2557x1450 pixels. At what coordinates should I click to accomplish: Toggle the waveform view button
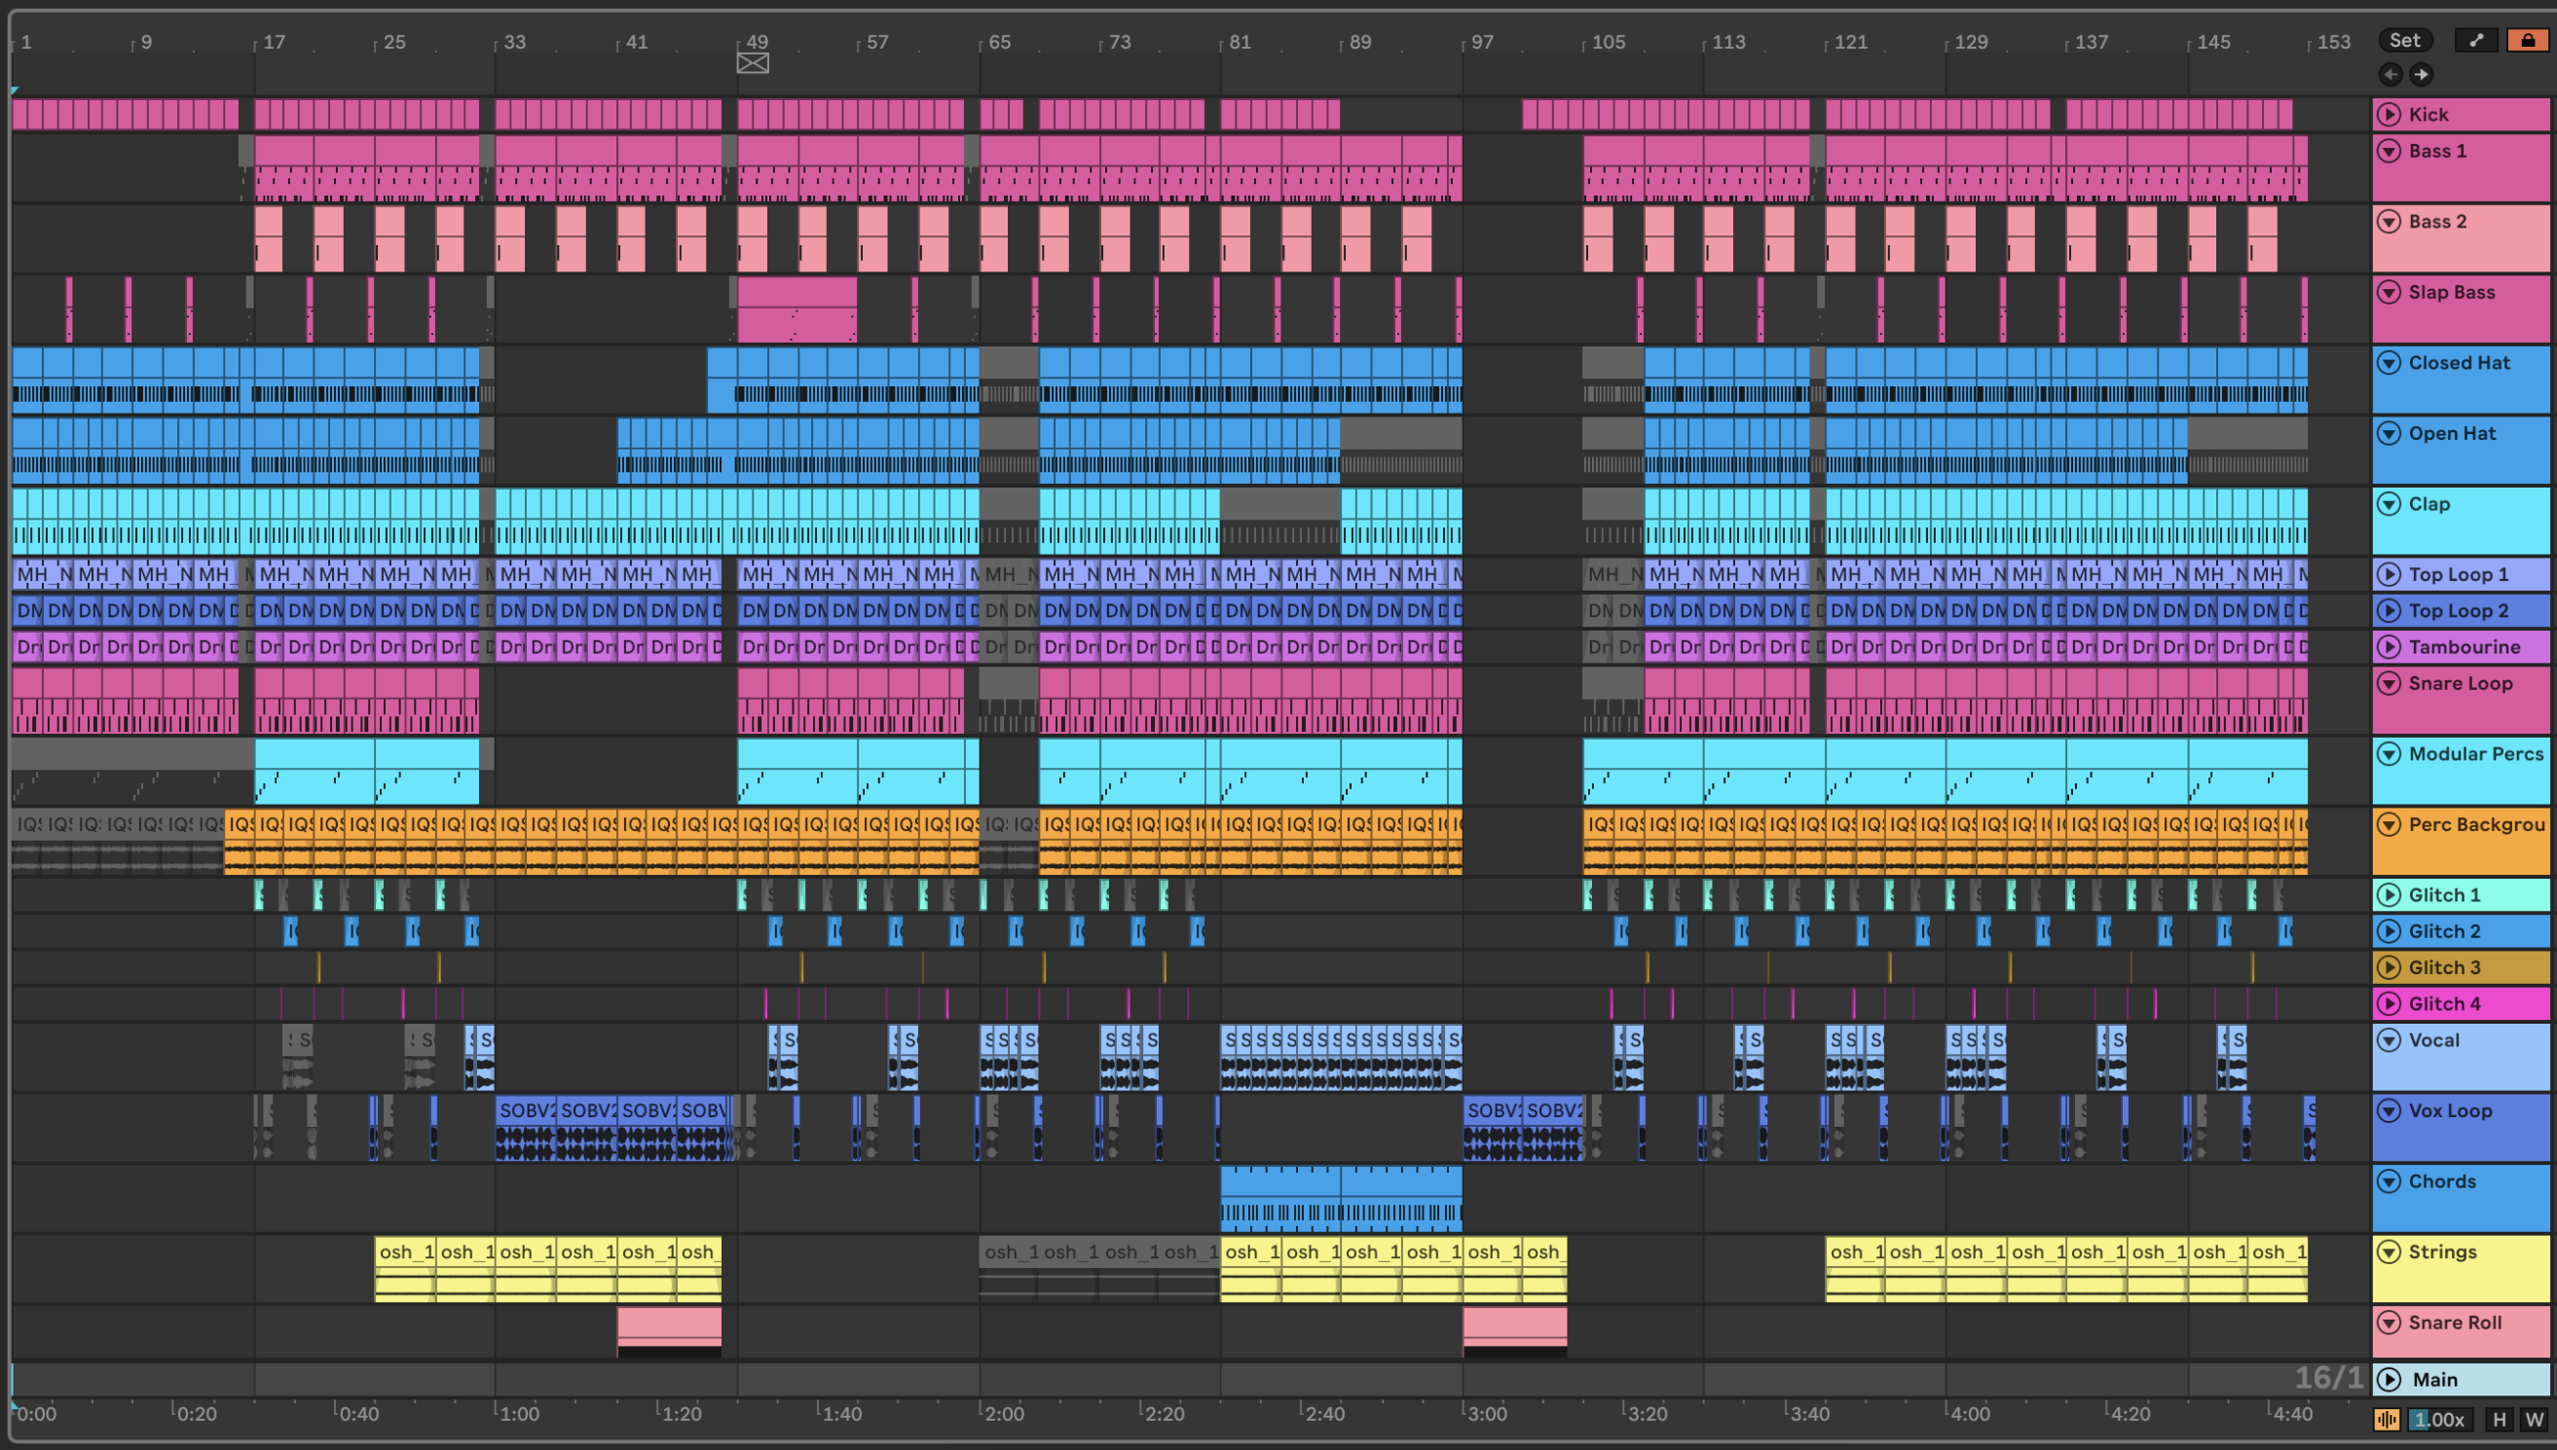2387,1419
